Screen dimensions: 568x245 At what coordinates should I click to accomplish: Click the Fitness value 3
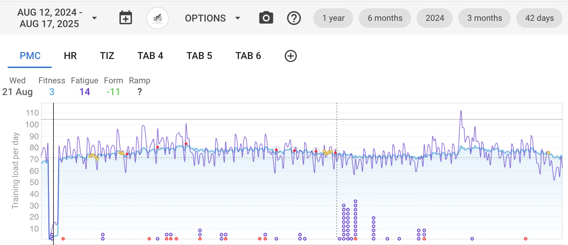(x=52, y=92)
